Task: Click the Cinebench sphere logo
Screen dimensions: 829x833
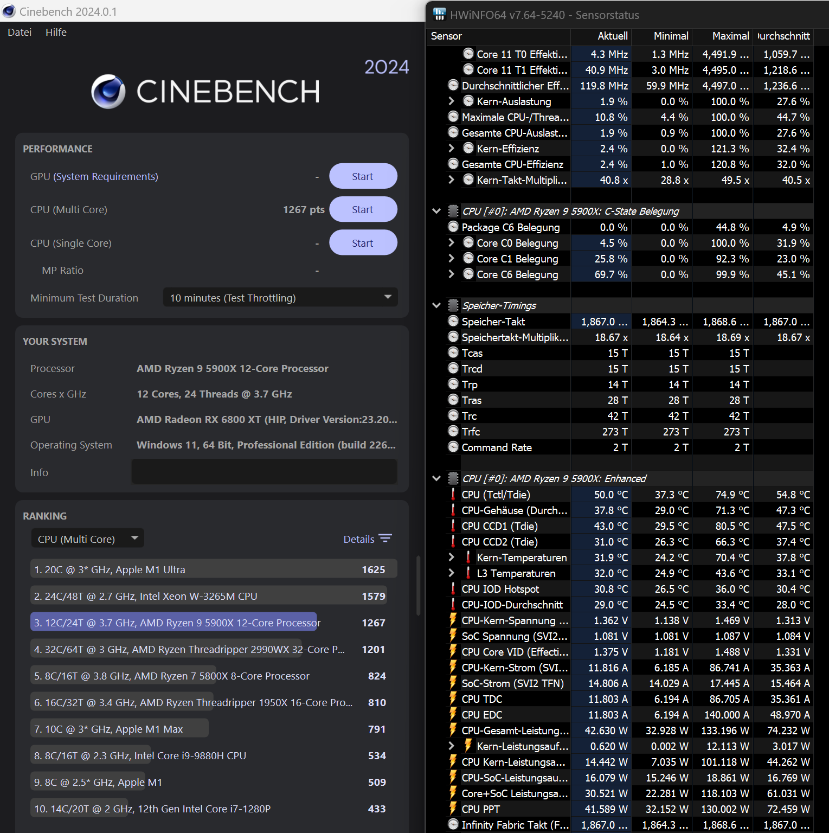Action: tap(108, 91)
